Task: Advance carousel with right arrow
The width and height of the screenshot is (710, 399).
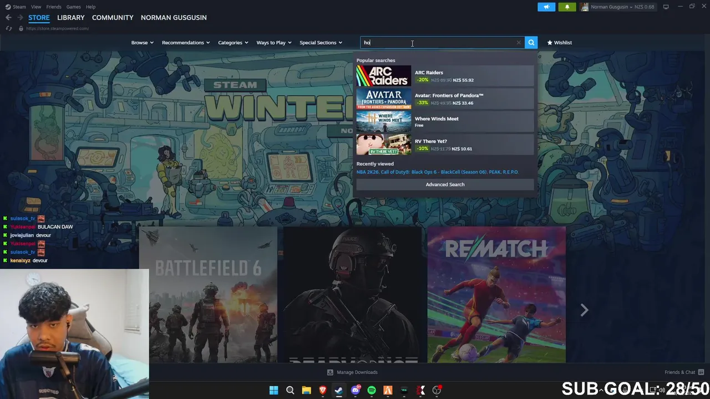Action: [584, 310]
